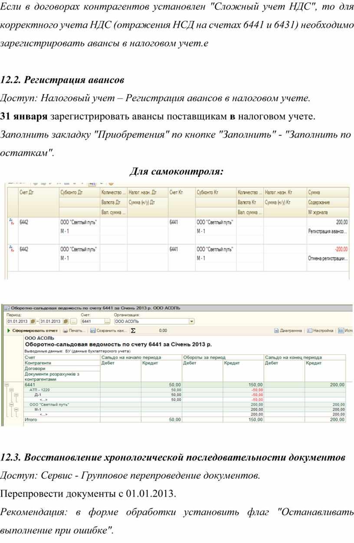Collapse the 6441 account row in the report
Viewport: 354px width, 543px height.
tap(7, 385)
